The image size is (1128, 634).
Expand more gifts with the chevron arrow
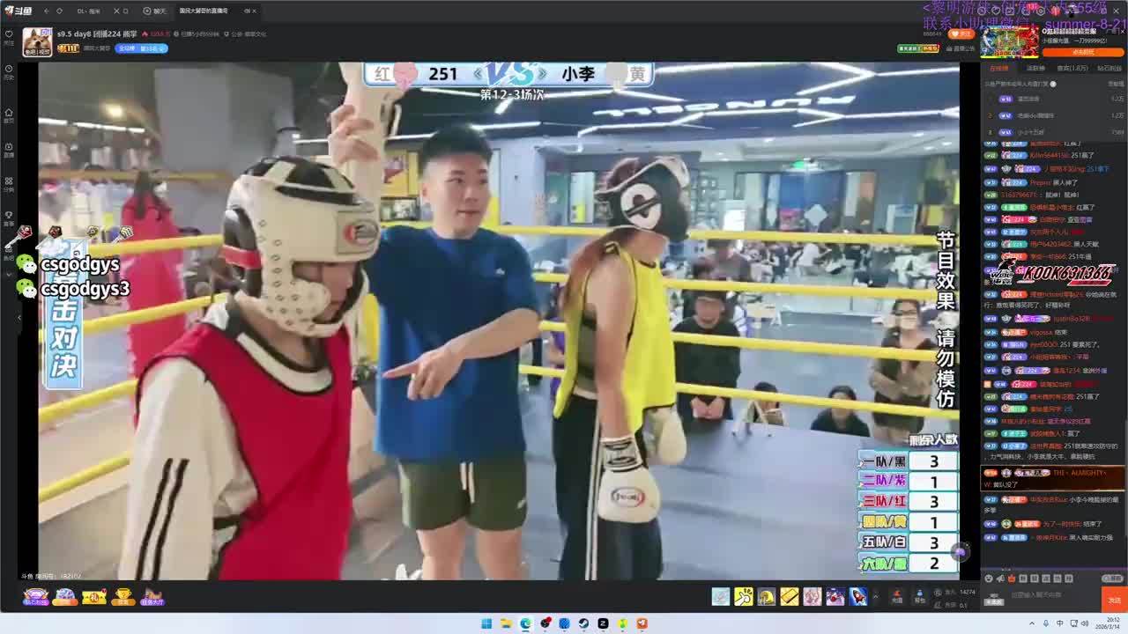[875, 597]
